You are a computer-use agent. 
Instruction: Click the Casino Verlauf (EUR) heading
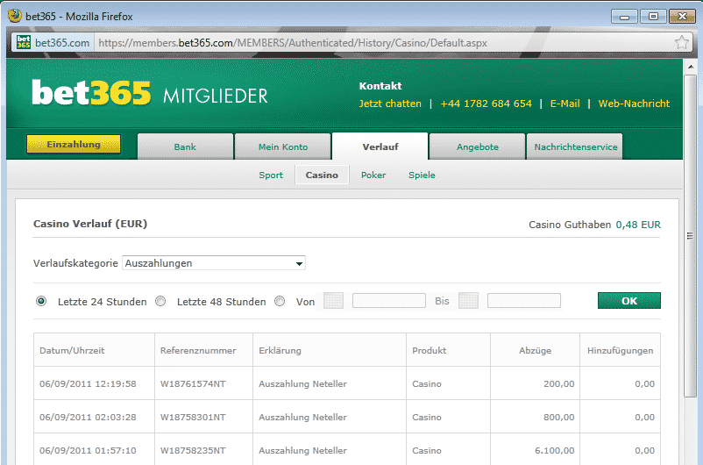(x=90, y=224)
